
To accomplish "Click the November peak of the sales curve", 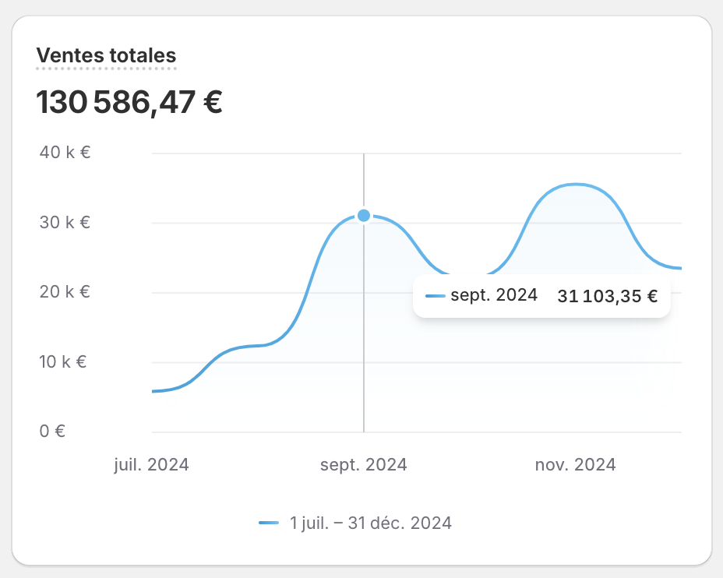I will [x=576, y=185].
